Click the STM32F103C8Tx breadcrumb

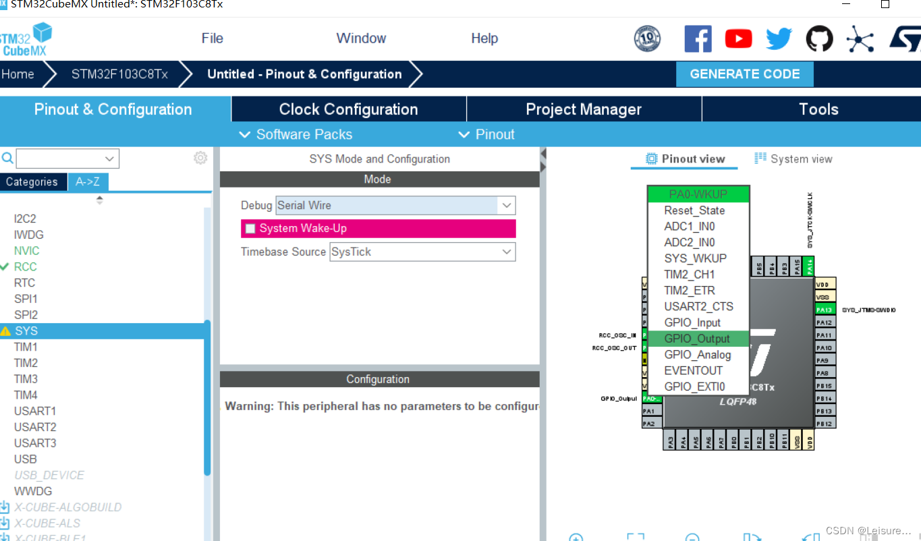pyautogui.click(x=119, y=74)
